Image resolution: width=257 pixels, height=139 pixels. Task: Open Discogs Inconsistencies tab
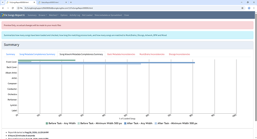pyautogui.click(x=179, y=54)
